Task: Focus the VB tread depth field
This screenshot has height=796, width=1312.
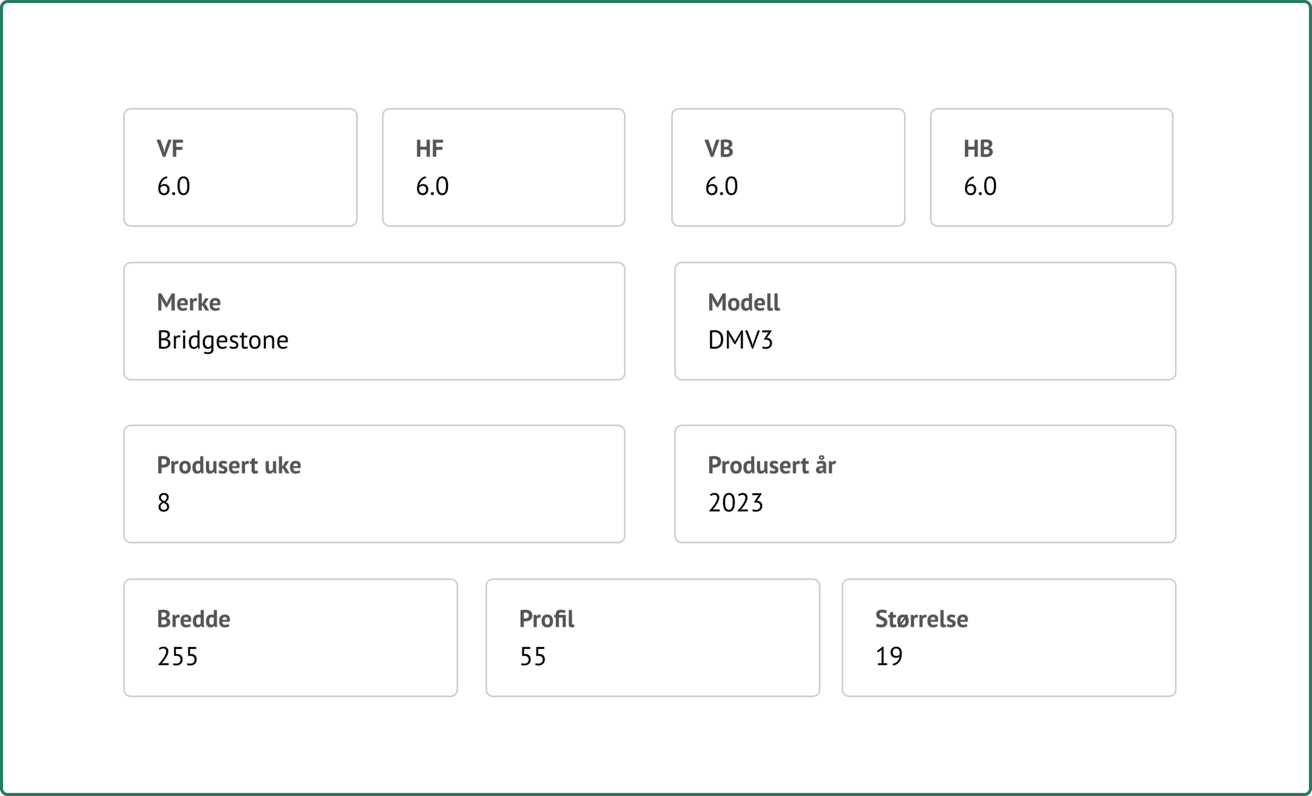Action: (x=788, y=167)
